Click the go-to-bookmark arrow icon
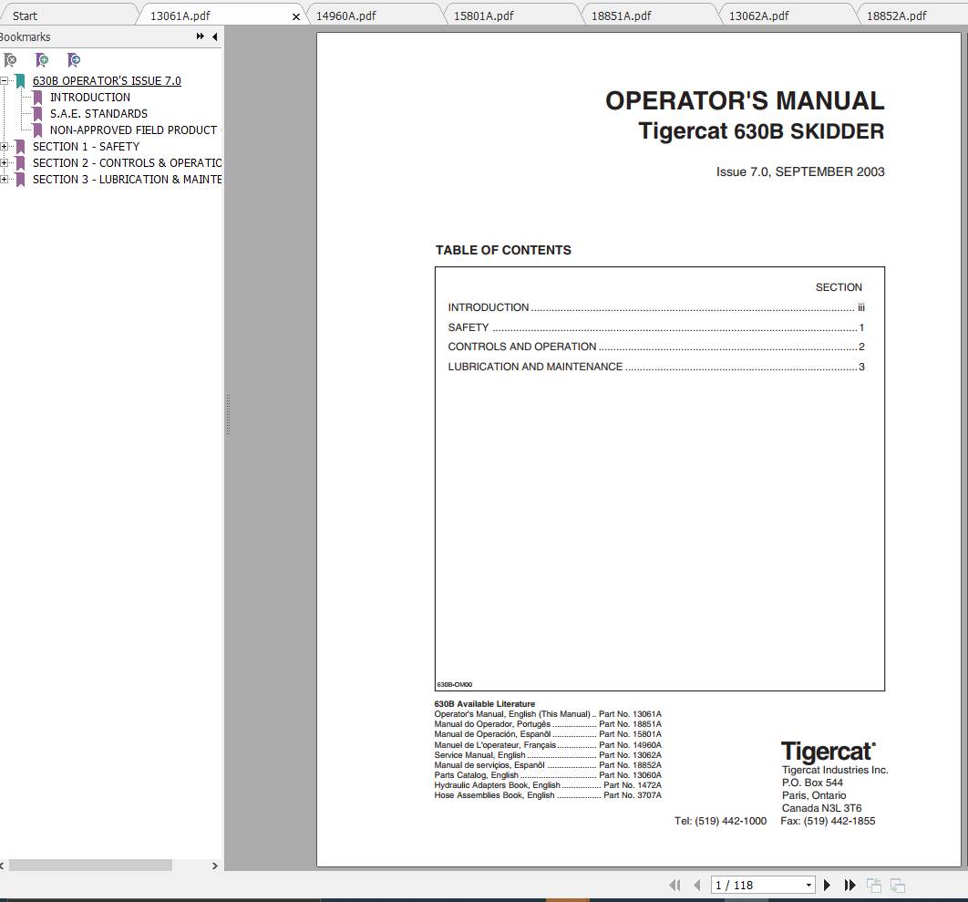The width and height of the screenshot is (968, 902). (x=74, y=59)
